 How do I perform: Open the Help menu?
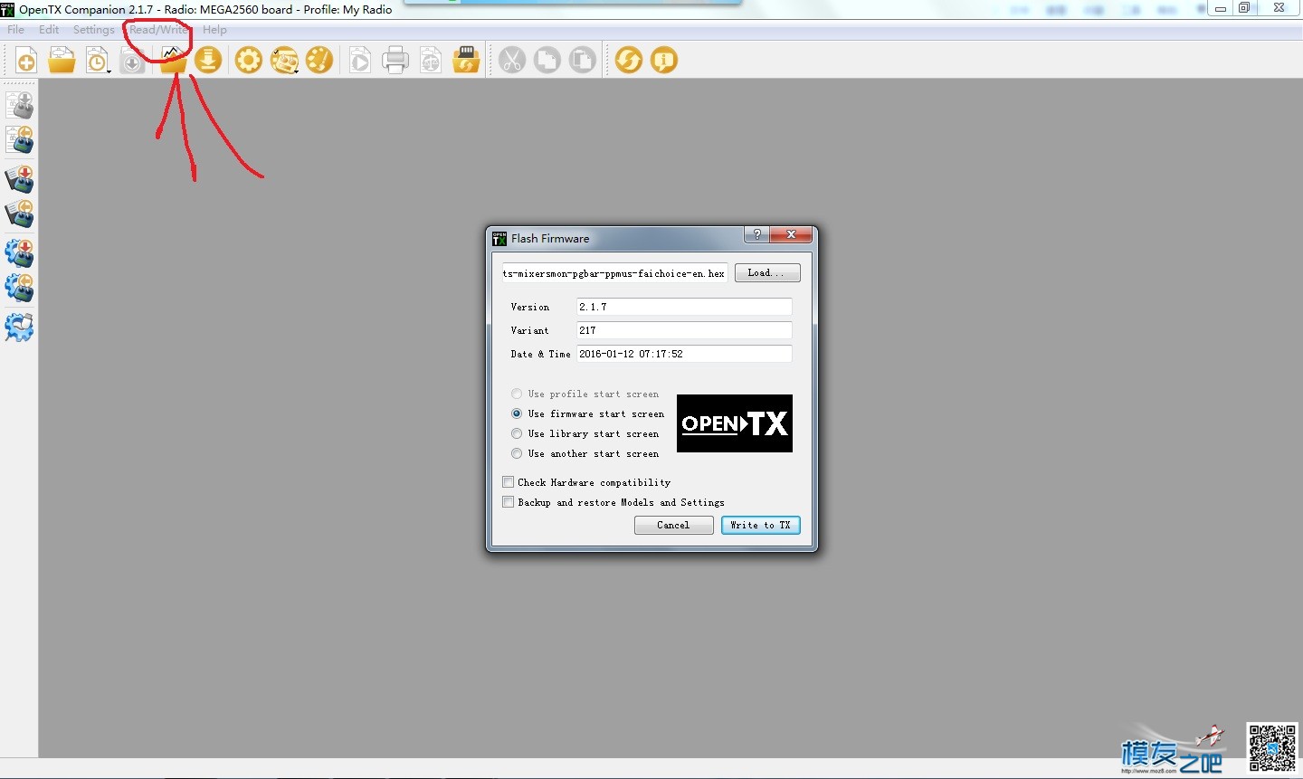(x=214, y=30)
